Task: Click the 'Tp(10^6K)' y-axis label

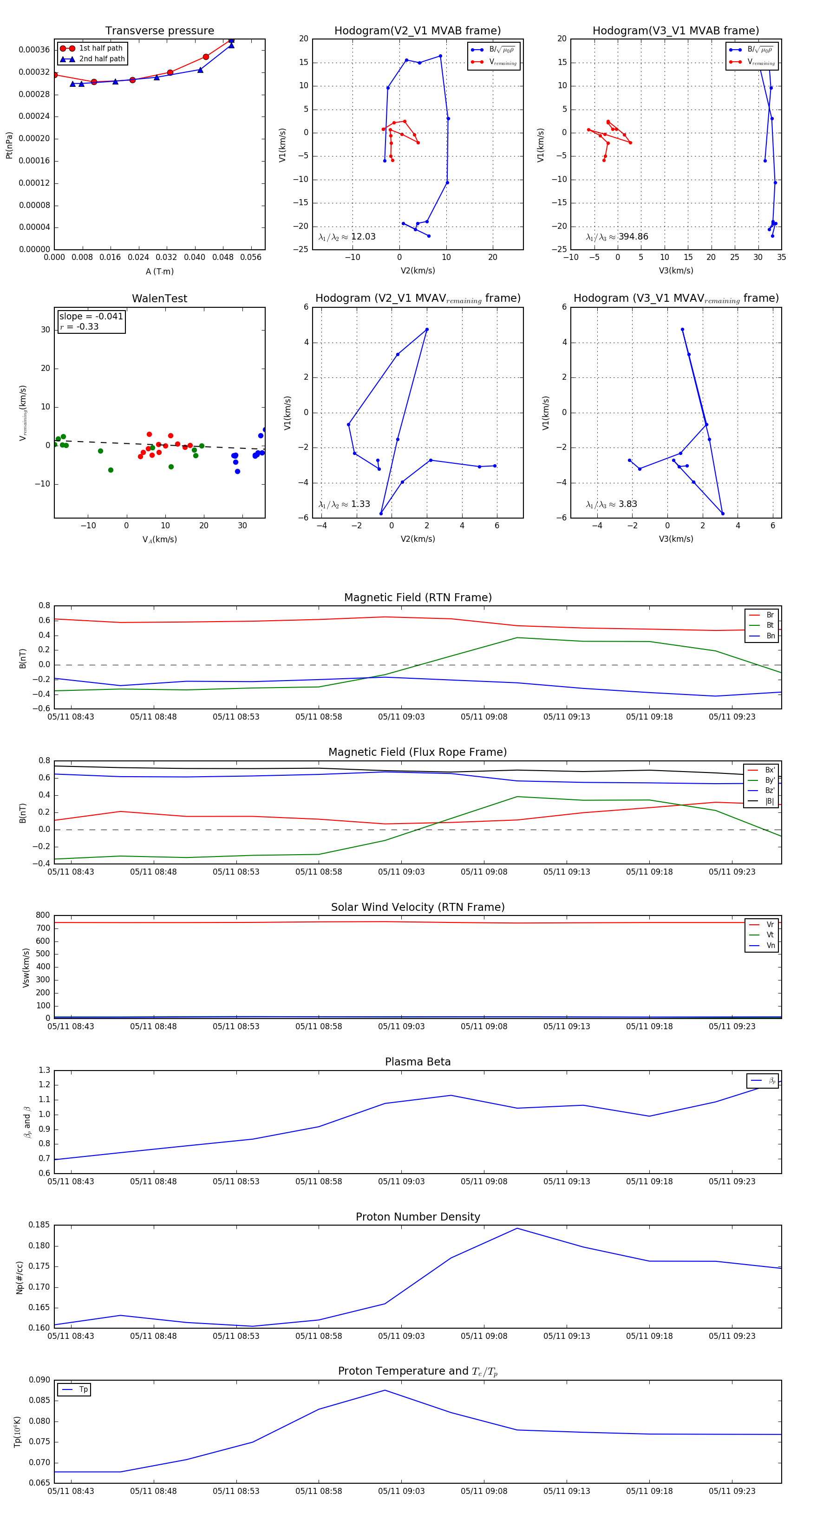Action: 17,1432
